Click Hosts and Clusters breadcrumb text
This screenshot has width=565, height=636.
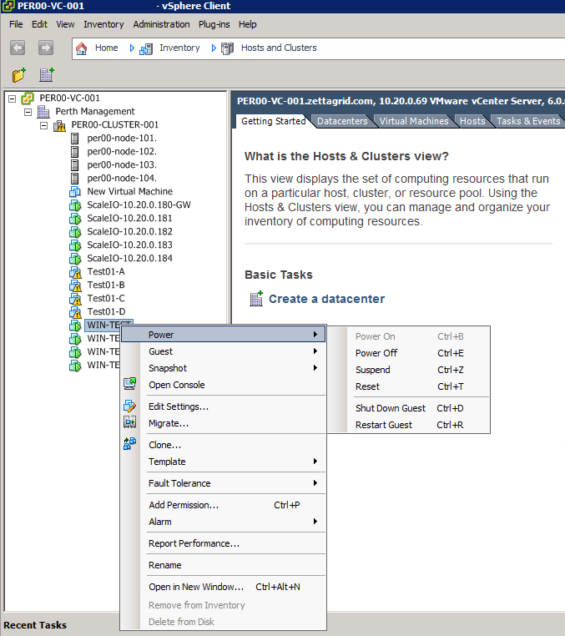[x=279, y=48]
